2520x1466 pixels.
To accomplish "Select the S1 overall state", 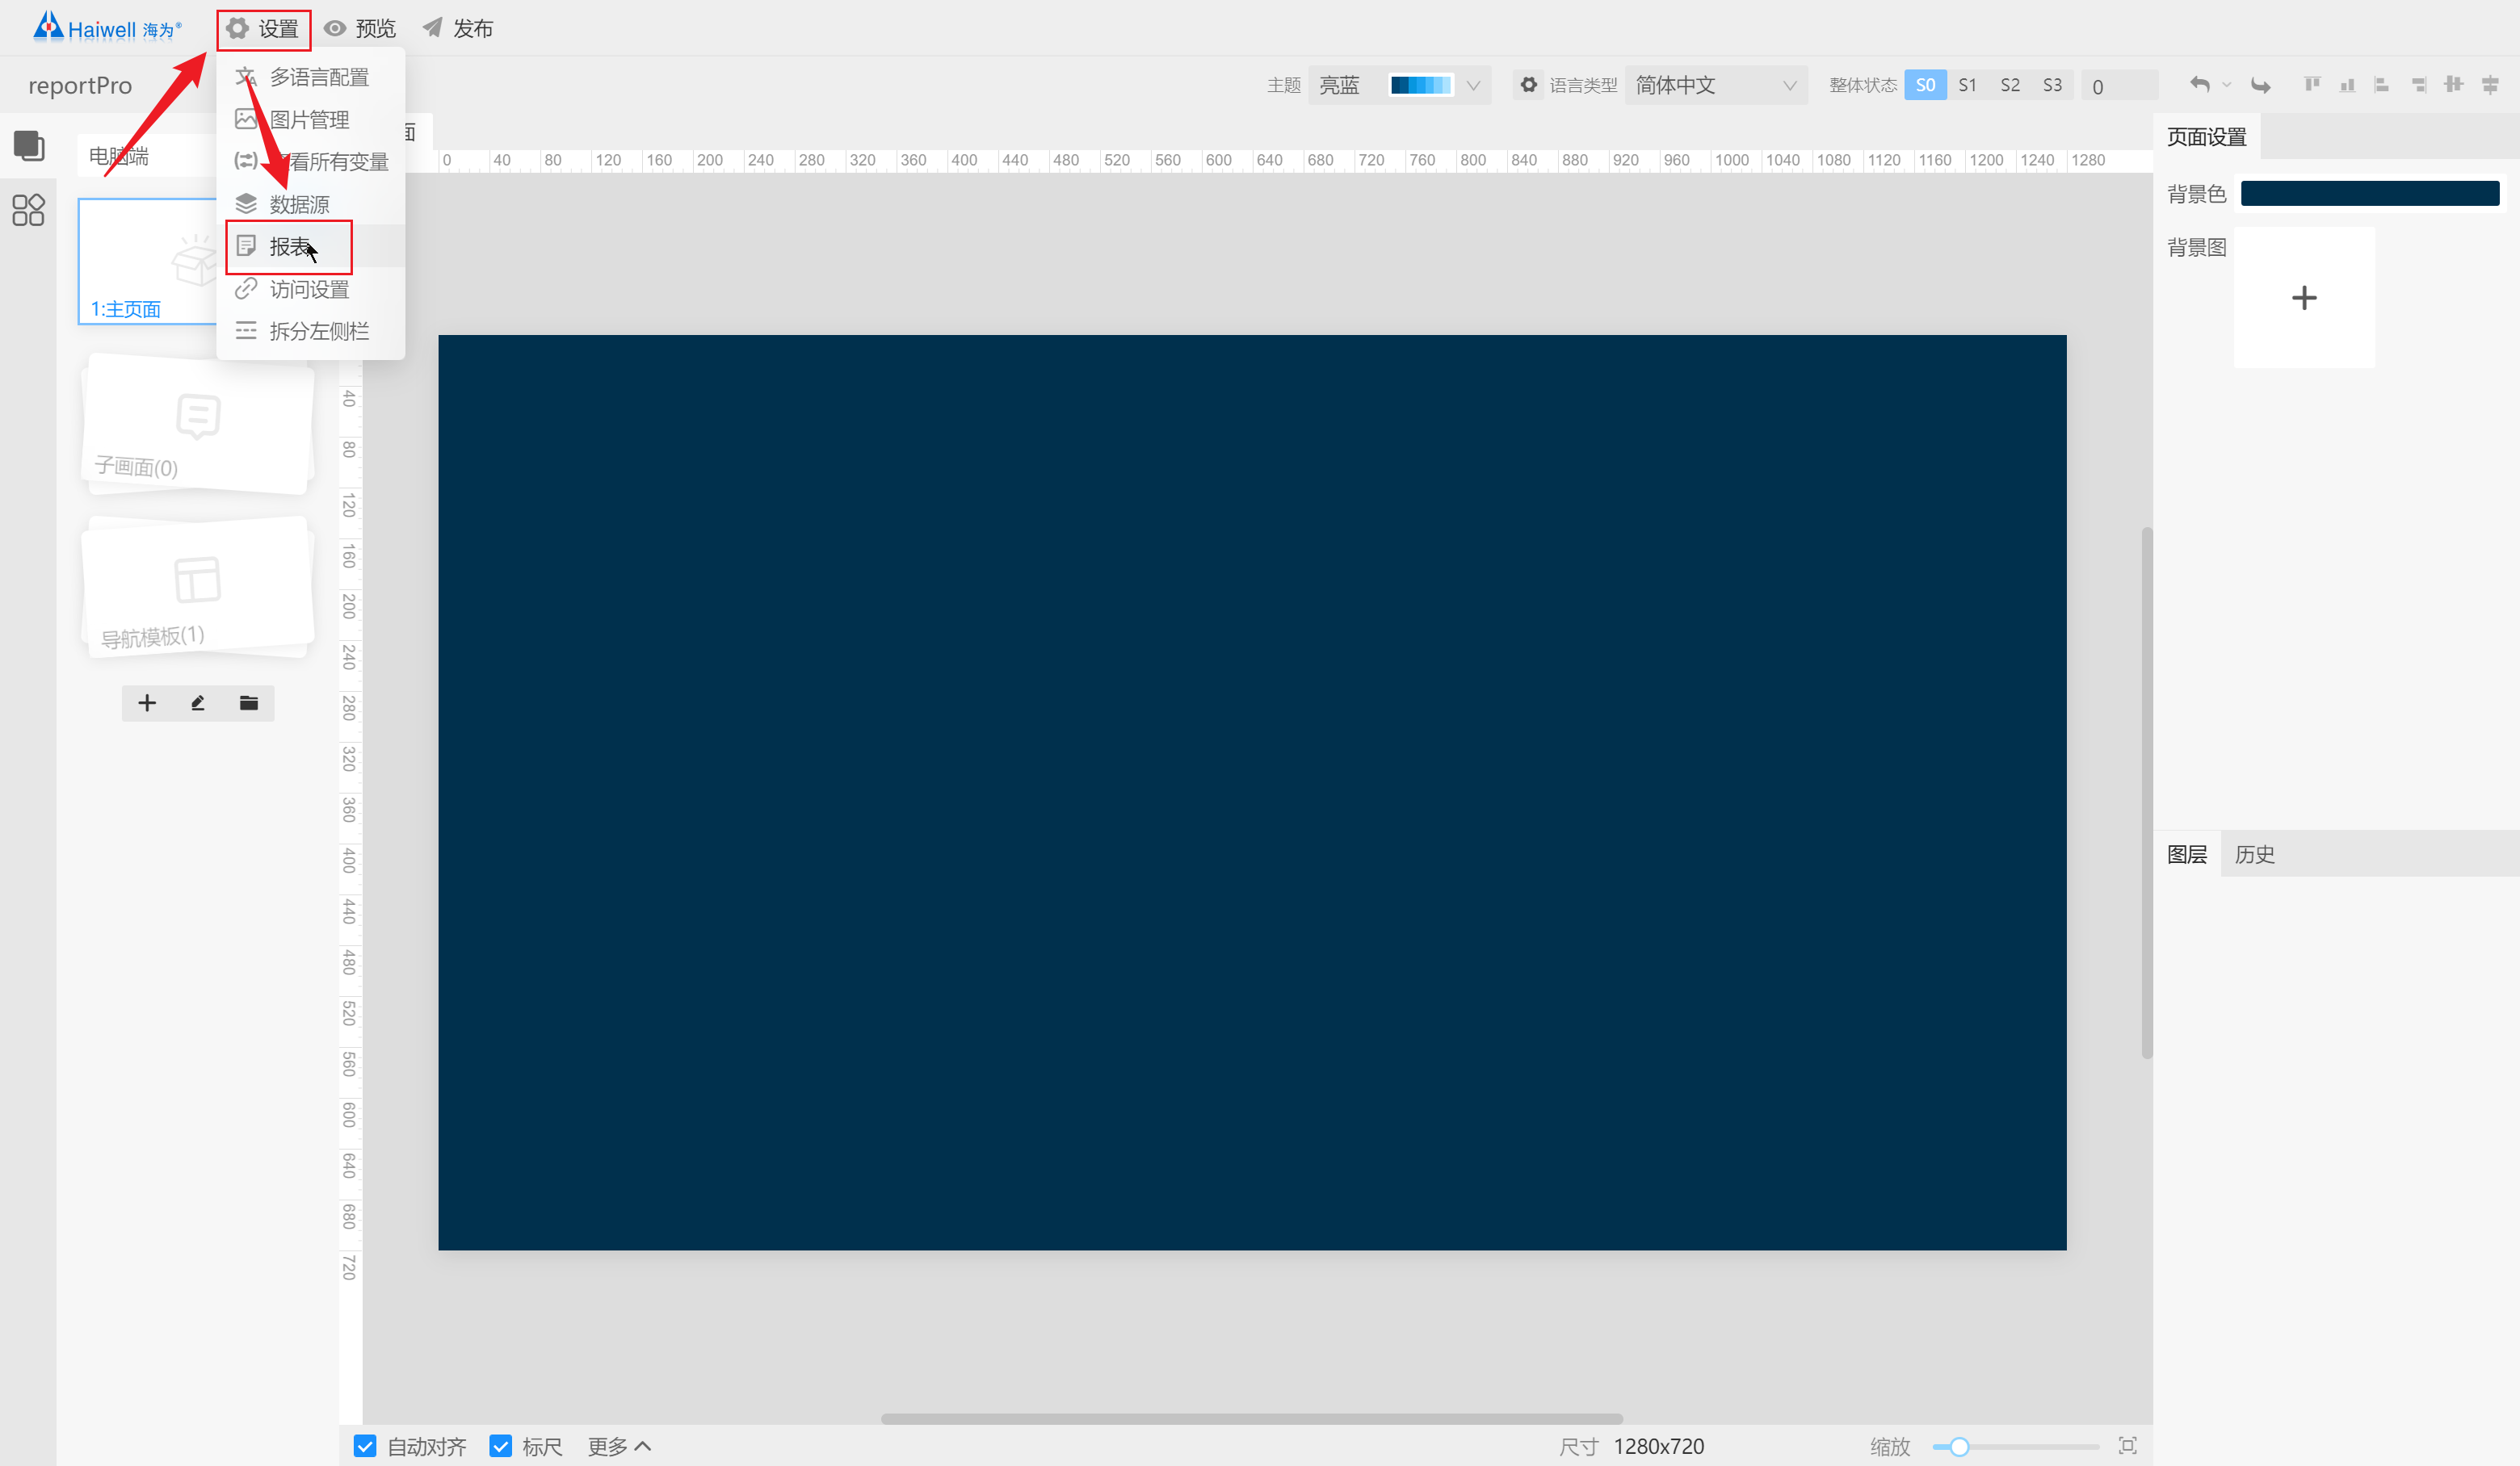I will 1967,85.
